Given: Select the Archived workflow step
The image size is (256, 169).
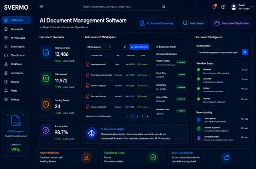Looking at the screenshot, I should [222, 100].
